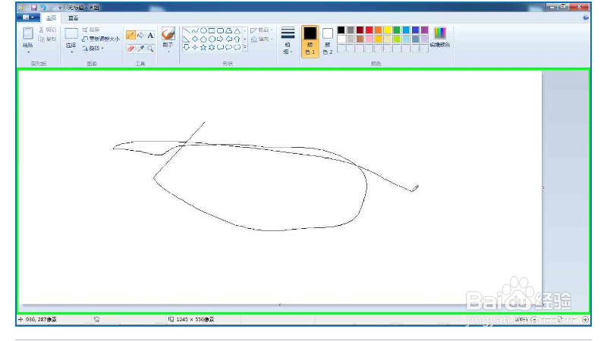Choose the Right triangle shape
The width and height of the screenshot is (607, 341).
pyautogui.click(x=187, y=39)
